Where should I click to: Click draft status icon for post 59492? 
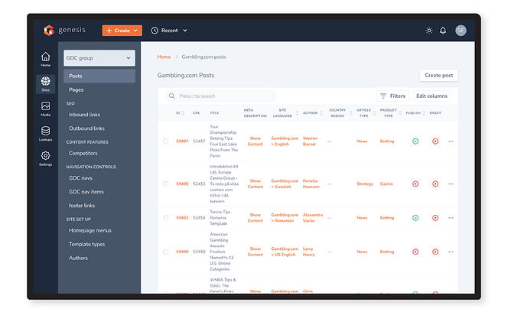point(435,218)
